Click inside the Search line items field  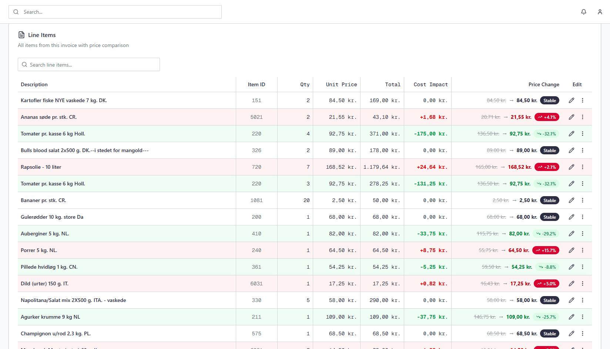point(89,64)
